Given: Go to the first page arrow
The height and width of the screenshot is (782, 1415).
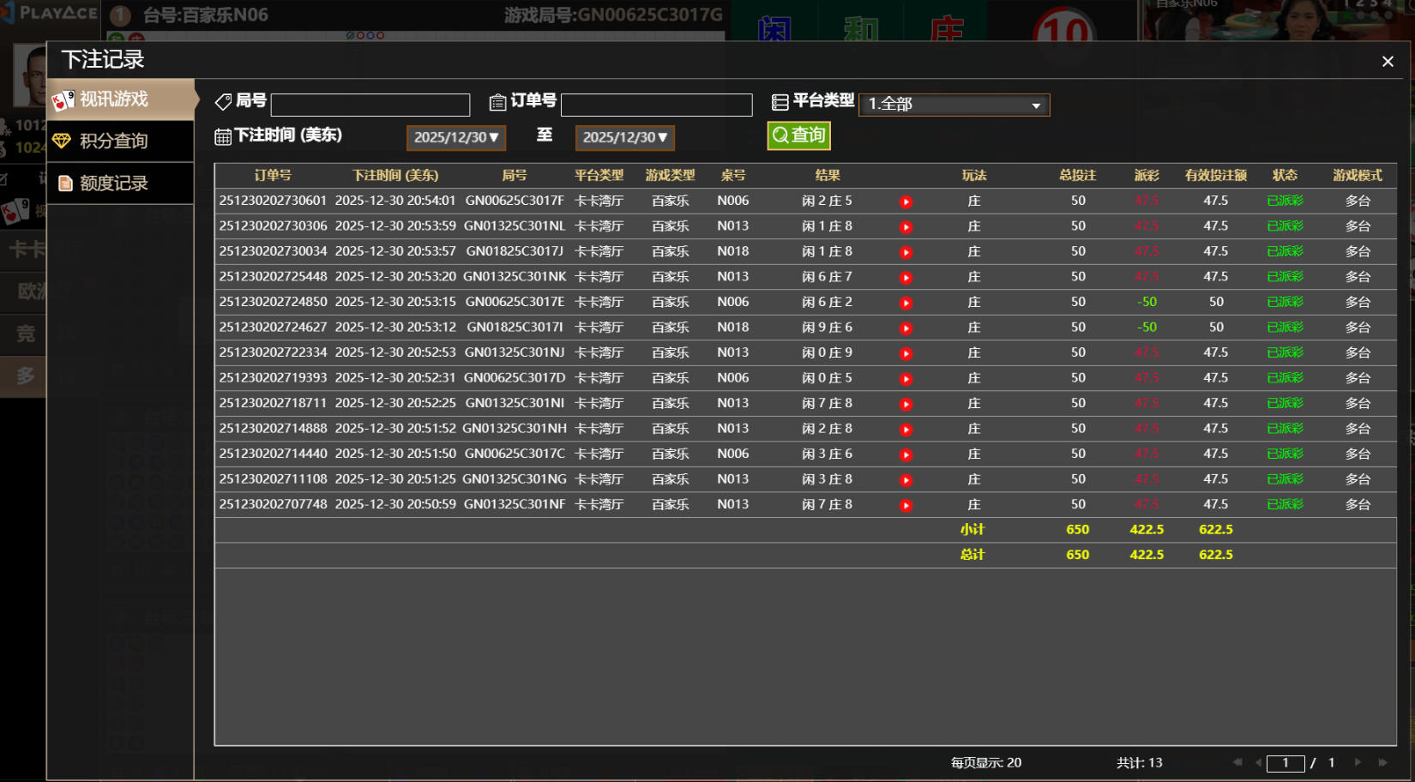Looking at the screenshot, I should click(x=1237, y=762).
